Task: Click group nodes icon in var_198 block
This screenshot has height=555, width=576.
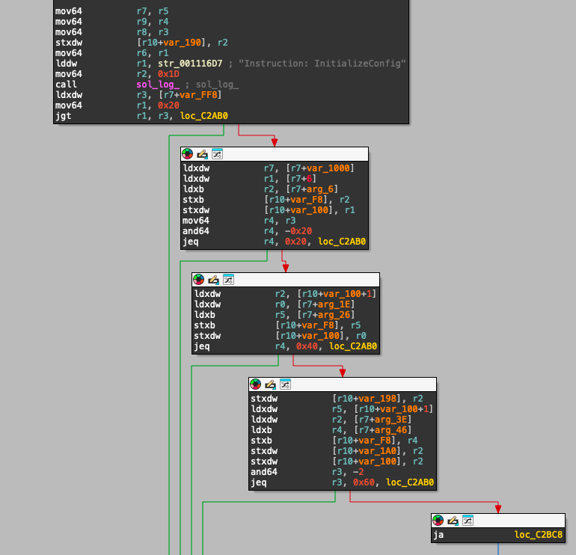Action: (x=285, y=384)
